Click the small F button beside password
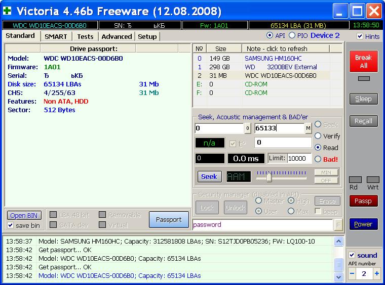Viewport: 385px width, 285px height. click(x=338, y=225)
